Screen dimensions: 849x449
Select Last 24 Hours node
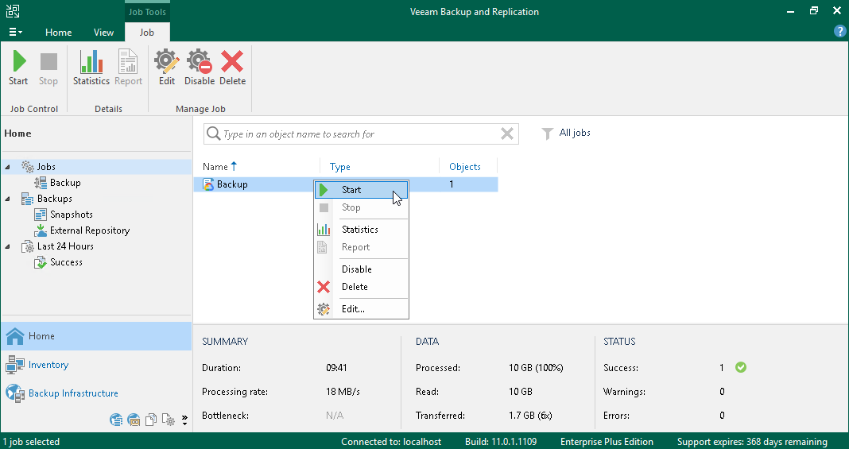tap(65, 246)
